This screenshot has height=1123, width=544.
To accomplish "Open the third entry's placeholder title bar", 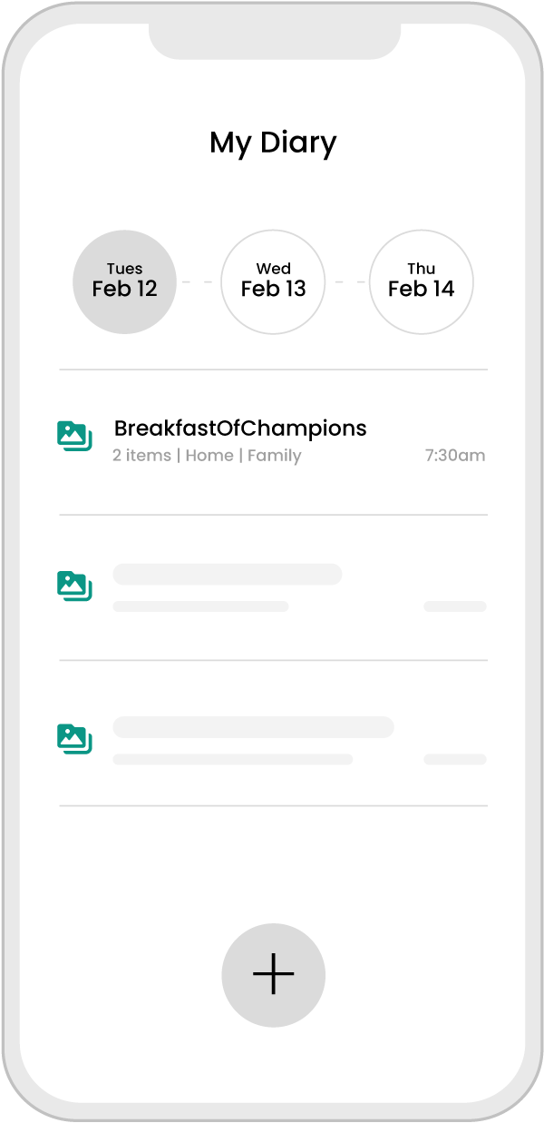I will tap(253, 726).
